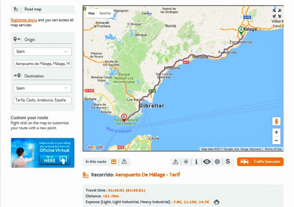Open the 'Regístrate ahora' link
The height and width of the screenshot is (207, 294).
pyautogui.click(x=24, y=20)
